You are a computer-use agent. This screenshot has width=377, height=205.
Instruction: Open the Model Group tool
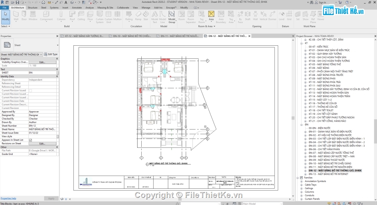coord(172,17)
